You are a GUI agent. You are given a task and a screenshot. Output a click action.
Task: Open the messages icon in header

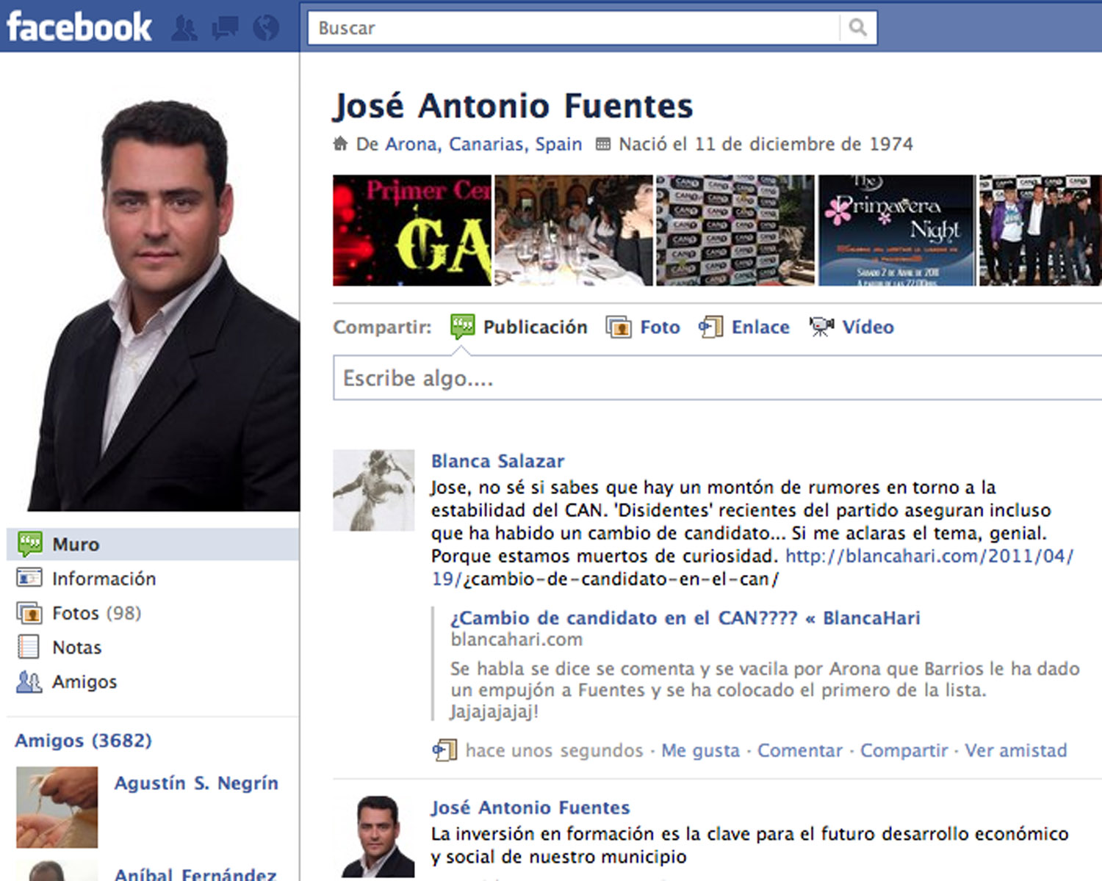pyautogui.click(x=225, y=29)
